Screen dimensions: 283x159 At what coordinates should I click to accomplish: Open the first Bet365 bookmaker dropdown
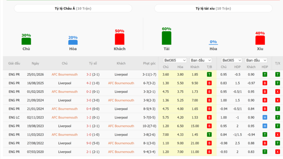click(175, 61)
